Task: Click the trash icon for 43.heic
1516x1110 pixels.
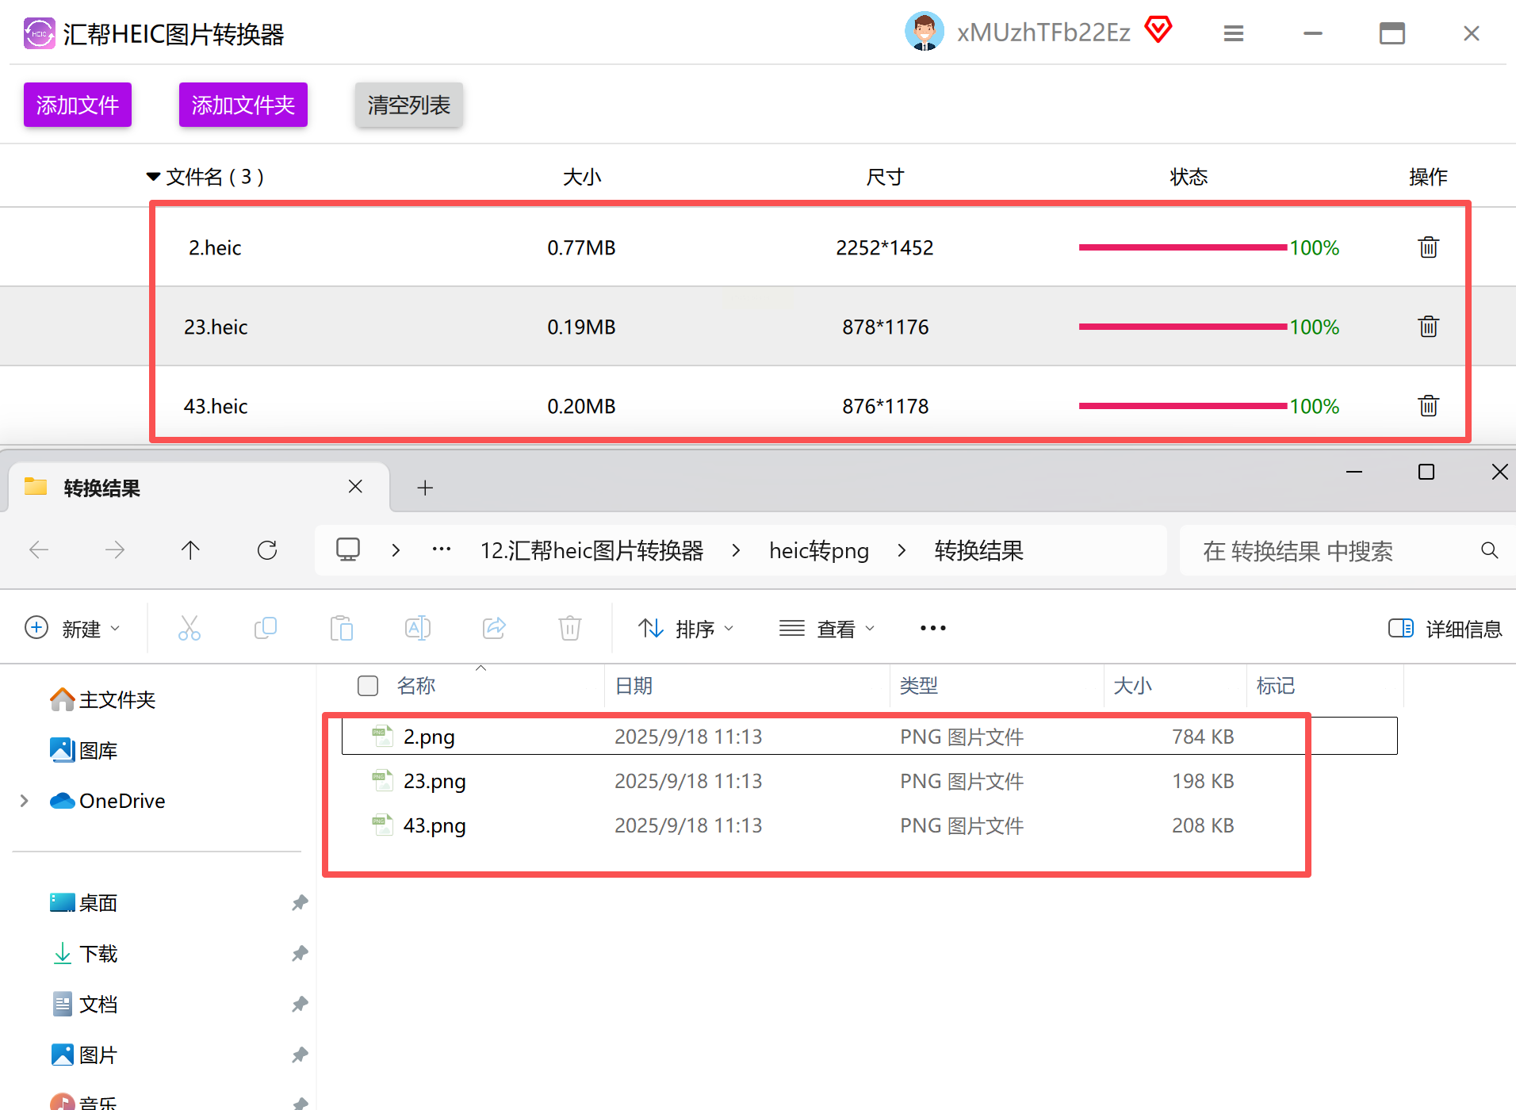Action: point(1428,406)
